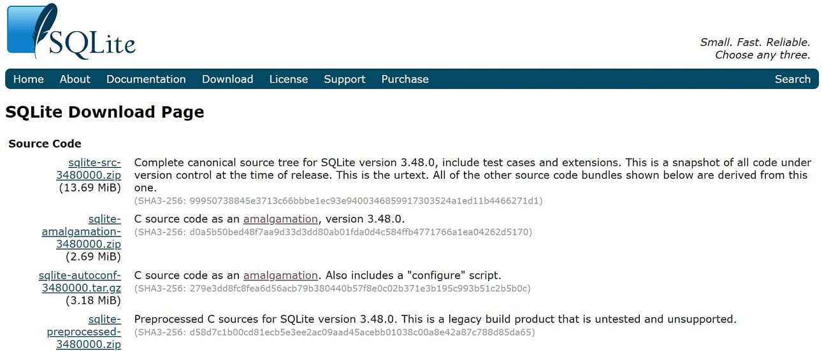The image size is (822, 351).
Task: Open the Documentation section
Action: (x=146, y=79)
